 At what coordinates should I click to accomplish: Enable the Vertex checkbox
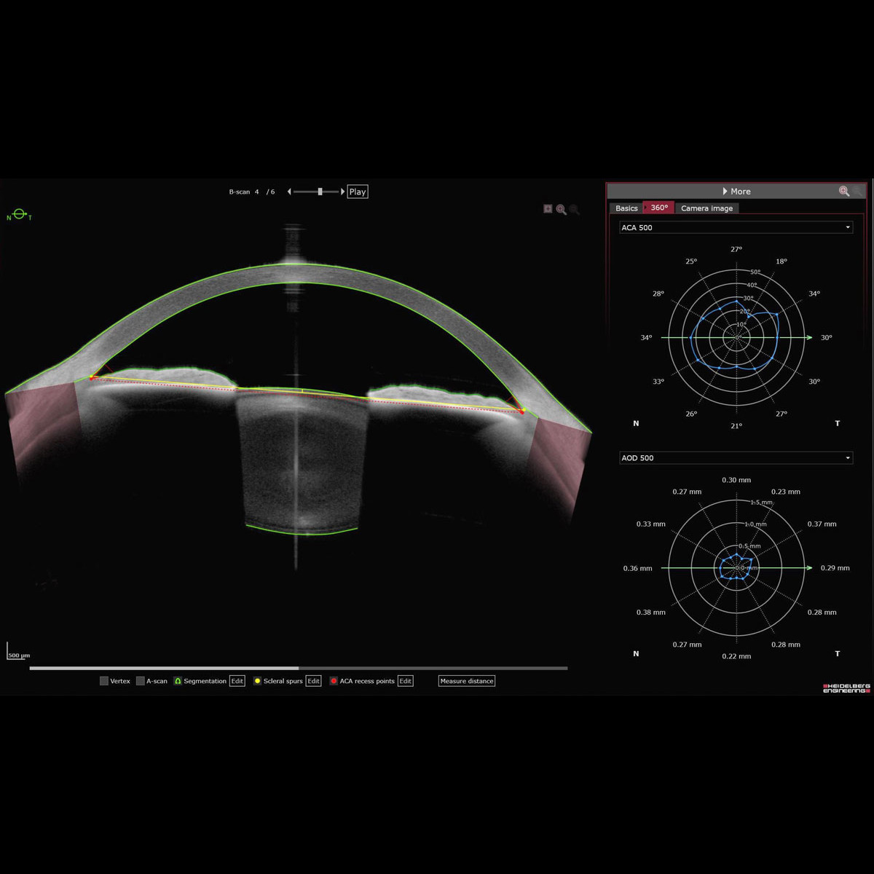(104, 681)
